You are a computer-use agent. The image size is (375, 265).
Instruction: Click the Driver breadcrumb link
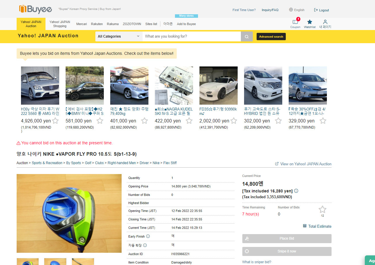(x=144, y=163)
